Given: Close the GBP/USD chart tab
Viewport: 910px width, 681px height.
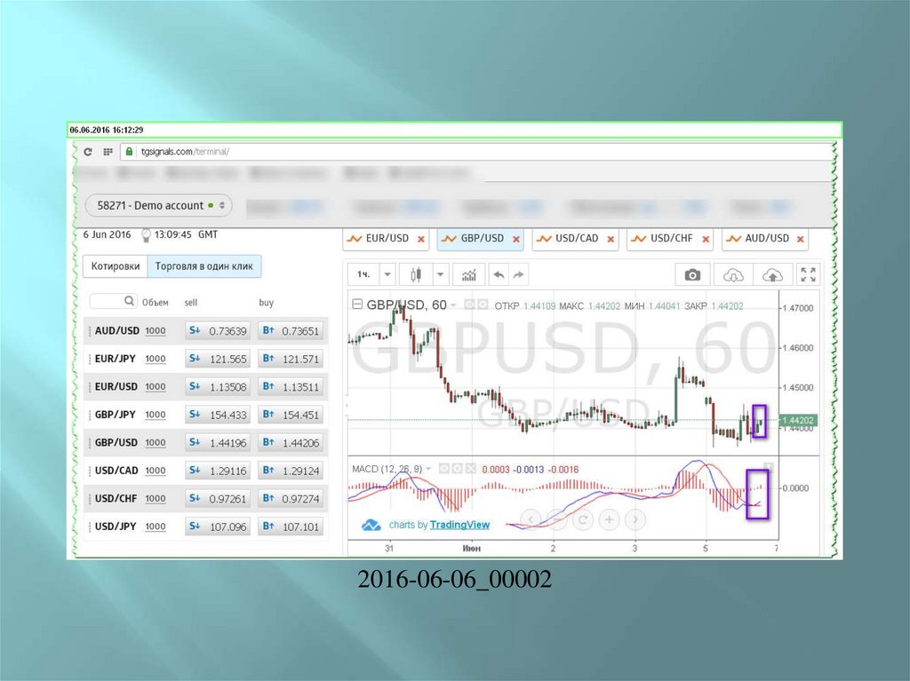Looking at the screenshot, I should click(516, 239).
